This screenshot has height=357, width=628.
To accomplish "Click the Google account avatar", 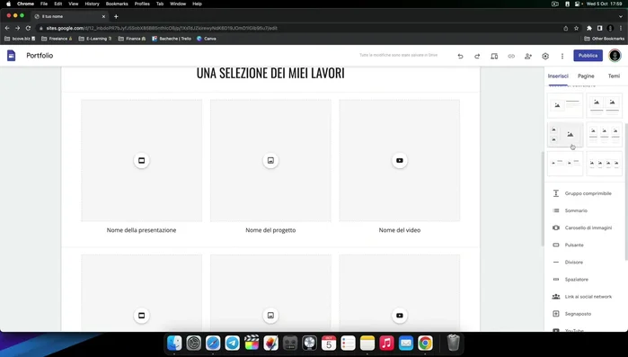I will 615,56.
